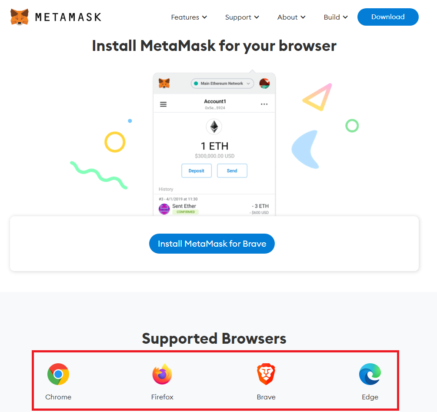Open the Build menu

click(x=335, y=17)
